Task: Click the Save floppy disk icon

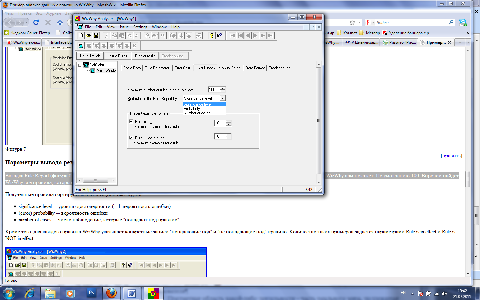Action: (96, 35)
